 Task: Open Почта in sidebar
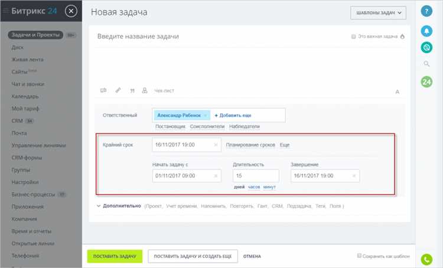(19, 133)
